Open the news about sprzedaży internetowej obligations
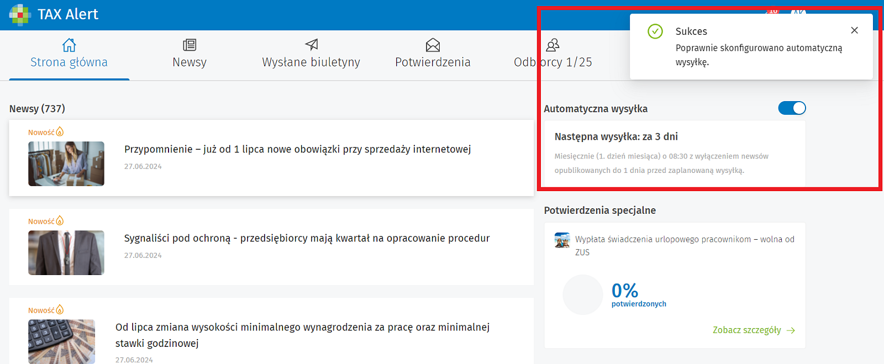884x364 pixels. pyautogui.click(x=297, y=149)
